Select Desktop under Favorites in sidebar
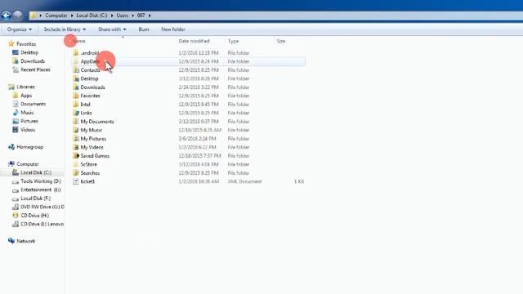 [x=29, y=52]
